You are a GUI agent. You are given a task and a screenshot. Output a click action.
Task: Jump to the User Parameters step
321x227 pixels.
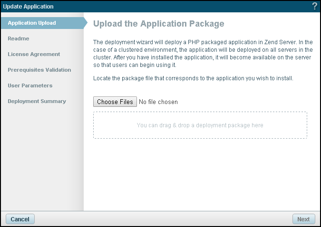click(30, 85)
